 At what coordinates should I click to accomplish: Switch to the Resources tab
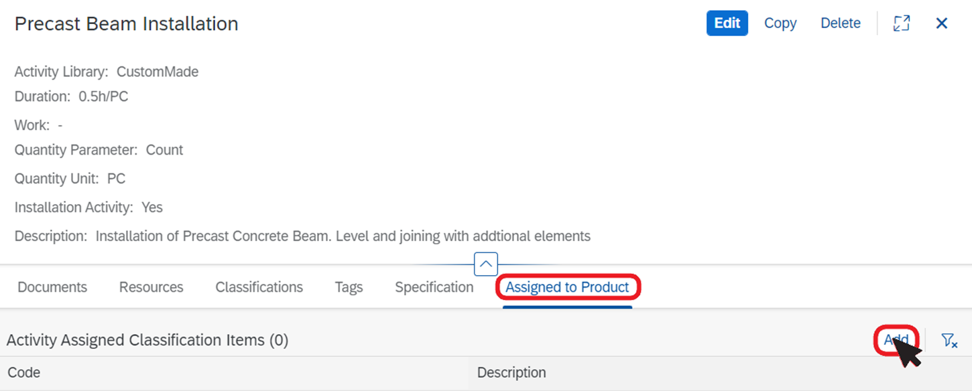(151, 287)
